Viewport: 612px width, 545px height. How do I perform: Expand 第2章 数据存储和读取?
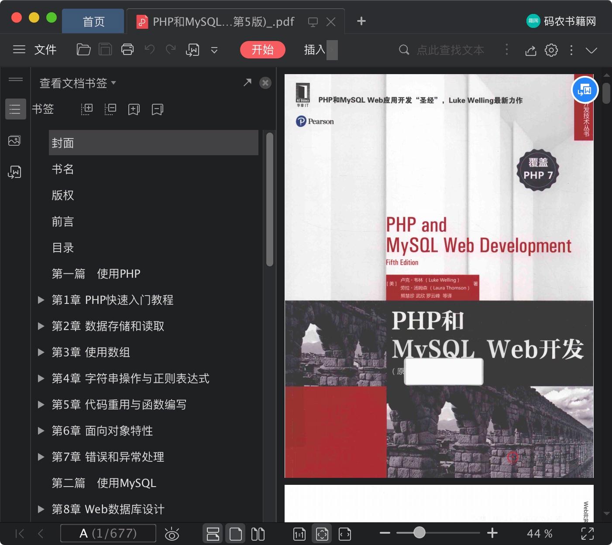(x=41, y=326)
